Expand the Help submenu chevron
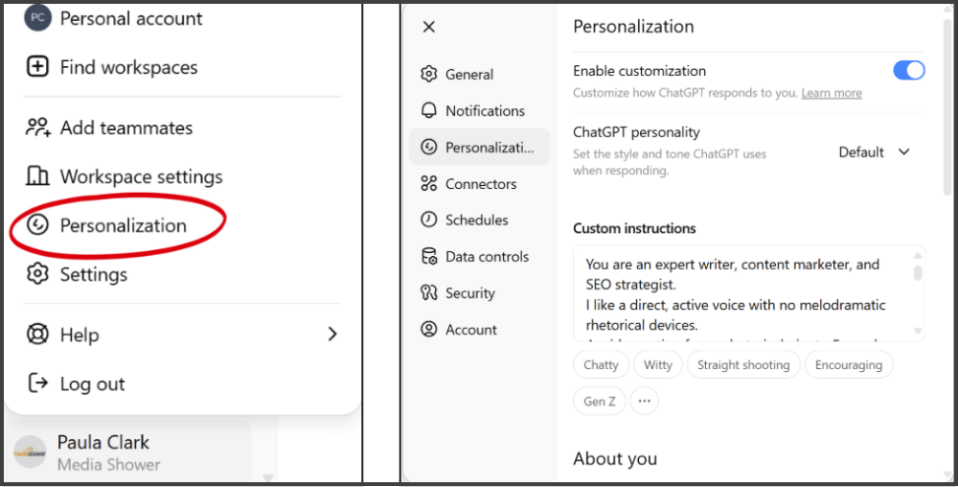Screen dimensions: 958x487 [x=332, y=335]
